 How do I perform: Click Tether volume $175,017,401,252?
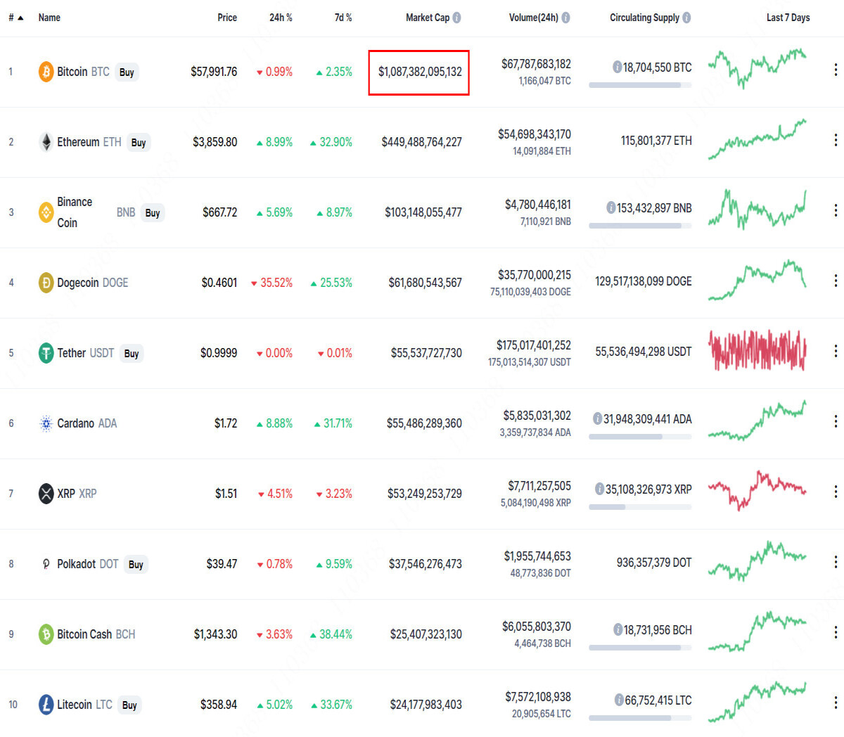[534, 345]
